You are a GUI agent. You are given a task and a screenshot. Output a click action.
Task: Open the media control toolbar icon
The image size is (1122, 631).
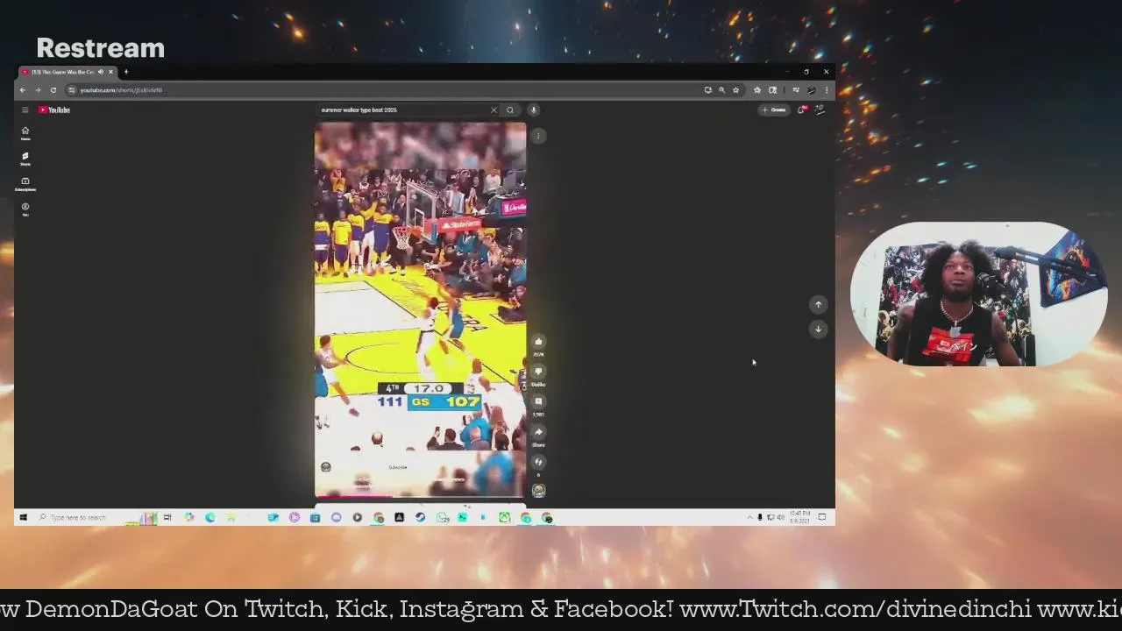tap(795, 90)
